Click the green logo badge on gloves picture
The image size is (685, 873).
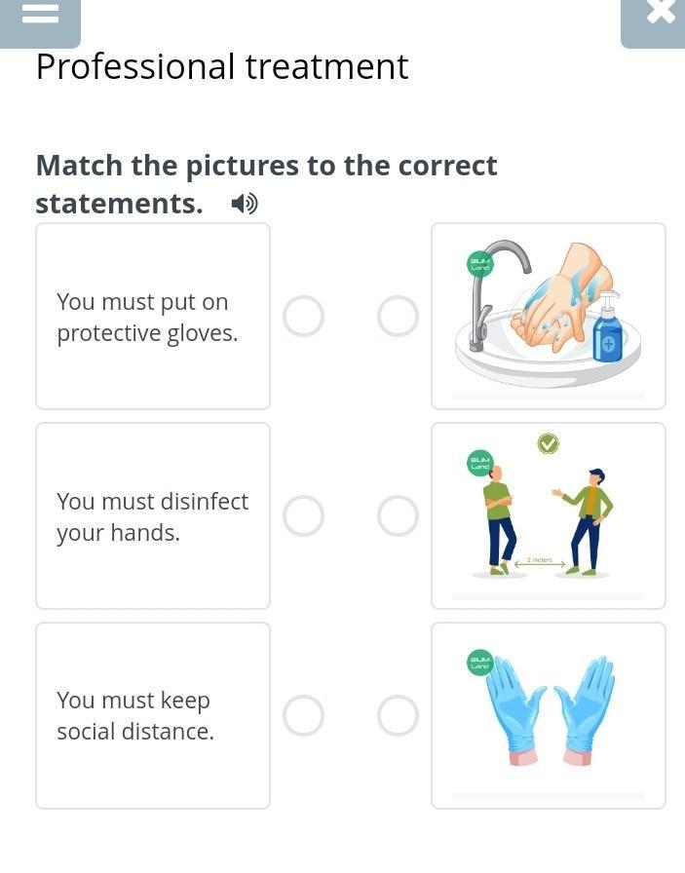[479, 663]
